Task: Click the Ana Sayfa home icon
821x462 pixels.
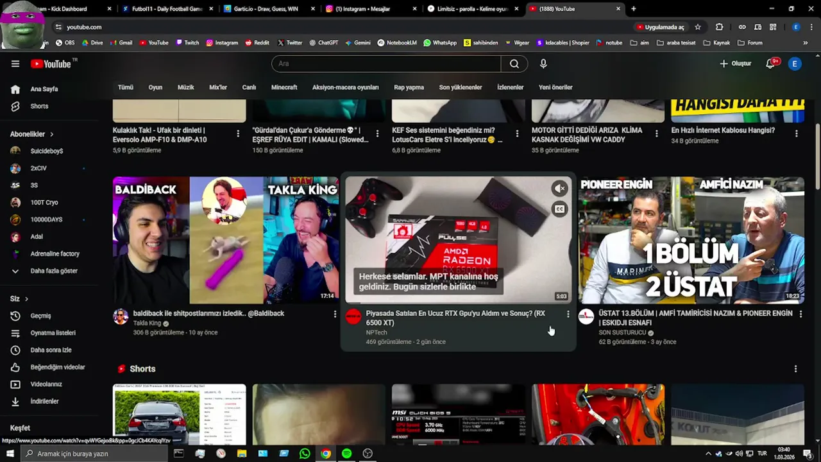Action: tap(15, 89)
